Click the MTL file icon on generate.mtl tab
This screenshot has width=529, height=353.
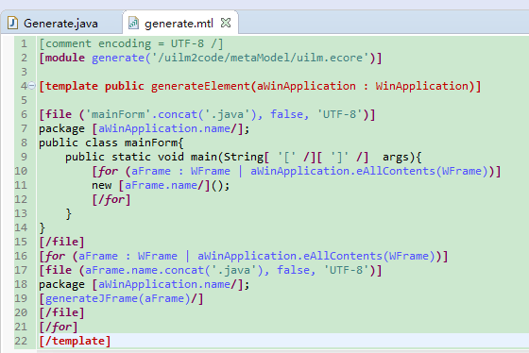click(133, 23)
